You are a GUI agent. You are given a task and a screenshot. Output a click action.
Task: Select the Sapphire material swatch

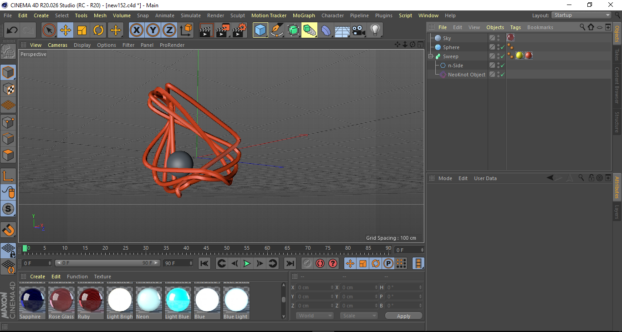(x=33, y=302)
